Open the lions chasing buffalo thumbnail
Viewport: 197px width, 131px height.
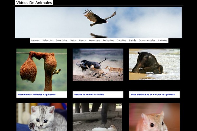98,65
